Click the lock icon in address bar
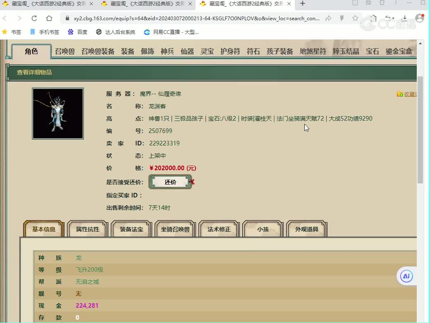This screenshot has height=323, width=430. click(x=67, y=18)
